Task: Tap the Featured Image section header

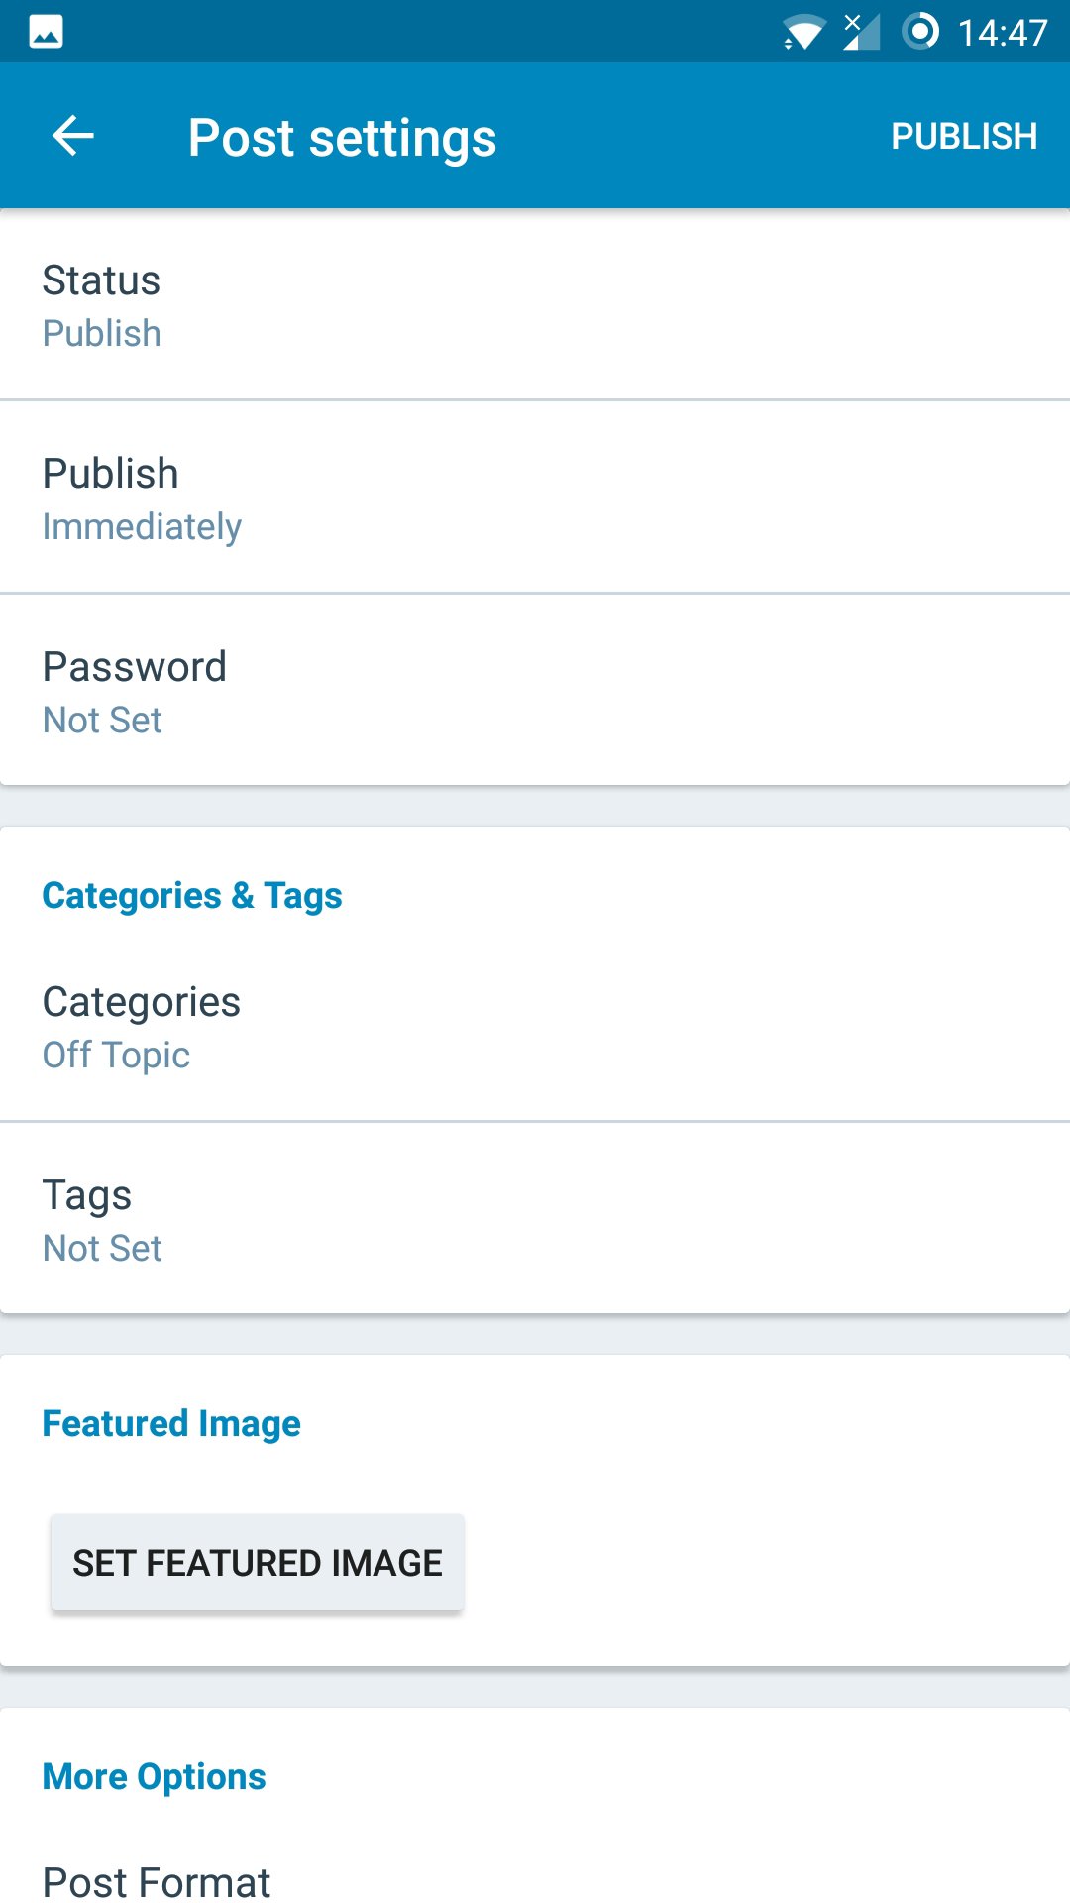Action: [x=171, y=1424]
